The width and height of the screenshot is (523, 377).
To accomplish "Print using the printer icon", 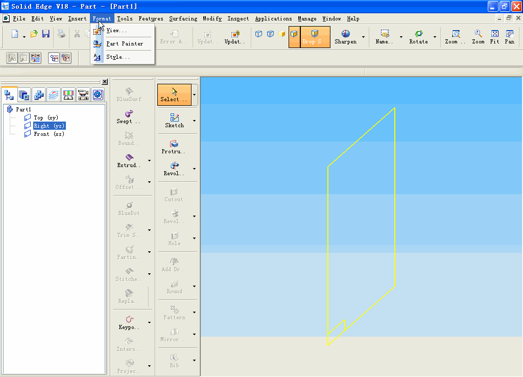I will 61,34.
